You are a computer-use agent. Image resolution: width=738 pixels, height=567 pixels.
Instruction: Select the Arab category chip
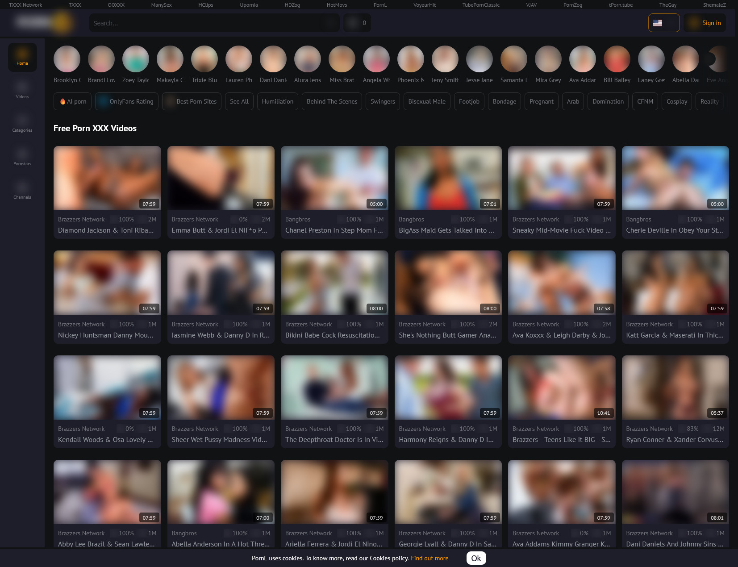(x=573, y=101)
